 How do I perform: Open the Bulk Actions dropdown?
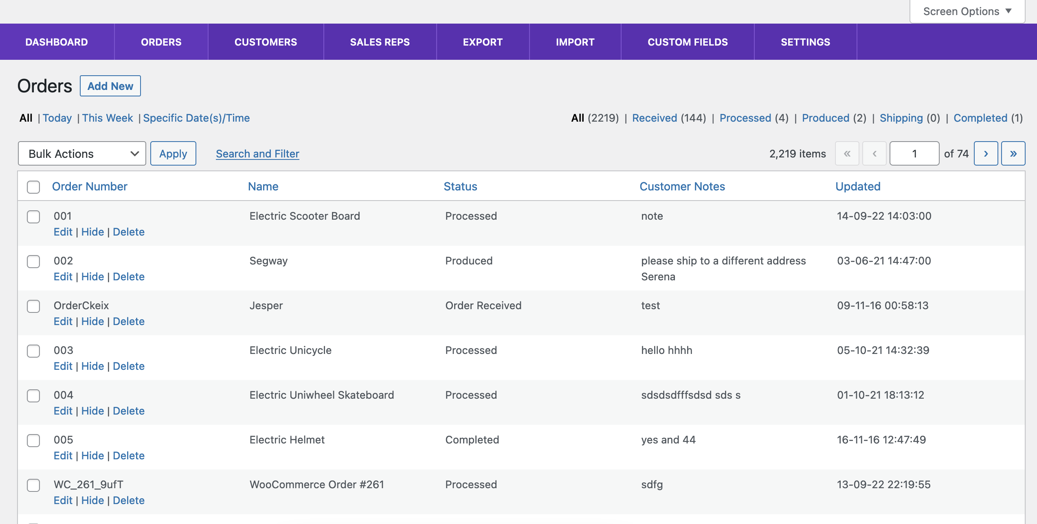coord(82,153)
